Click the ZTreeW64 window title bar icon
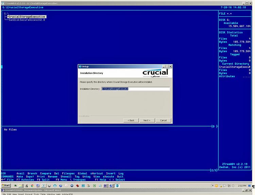This screenshot has width=255, height=195. [x=3, y=3]
